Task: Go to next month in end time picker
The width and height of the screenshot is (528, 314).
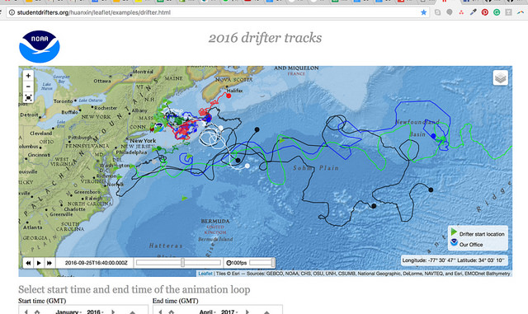Action: point(247,312)
